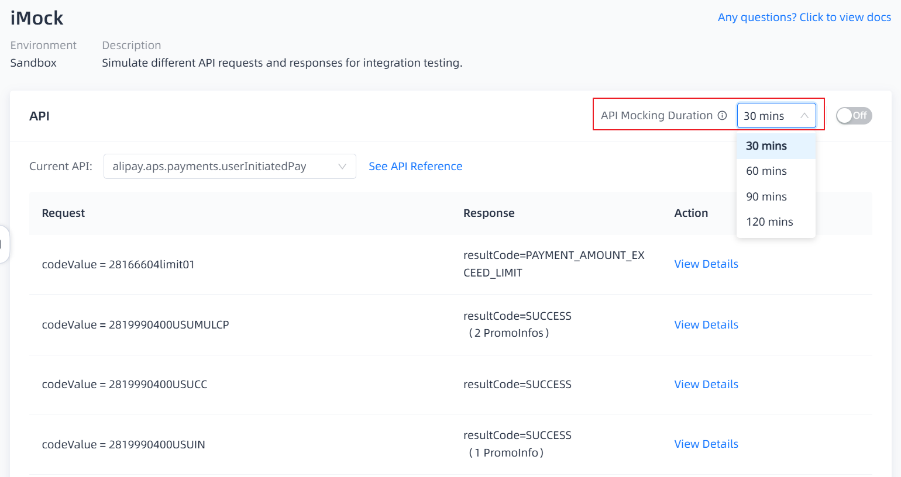Click the iMock page title

(x=37, y=19)
